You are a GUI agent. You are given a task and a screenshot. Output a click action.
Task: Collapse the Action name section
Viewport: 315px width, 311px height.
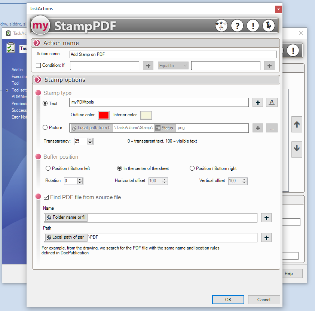37,43
